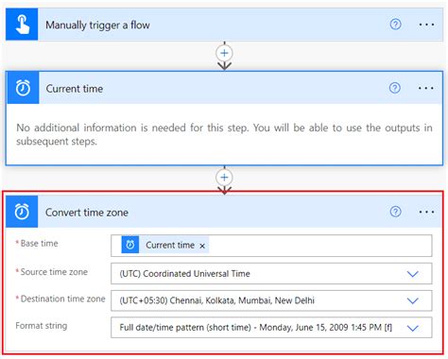Click the Current time alarm clock icon
This screenshot has width=448, height=359.
[x=23, y=88]
